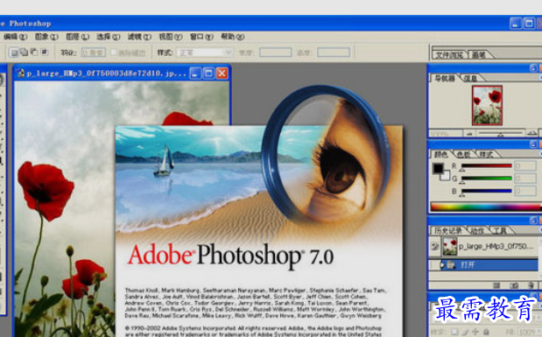Screen dimensions: 542x337
Task: Click the Navigator zoom percentage field
Action: (445, 133)
